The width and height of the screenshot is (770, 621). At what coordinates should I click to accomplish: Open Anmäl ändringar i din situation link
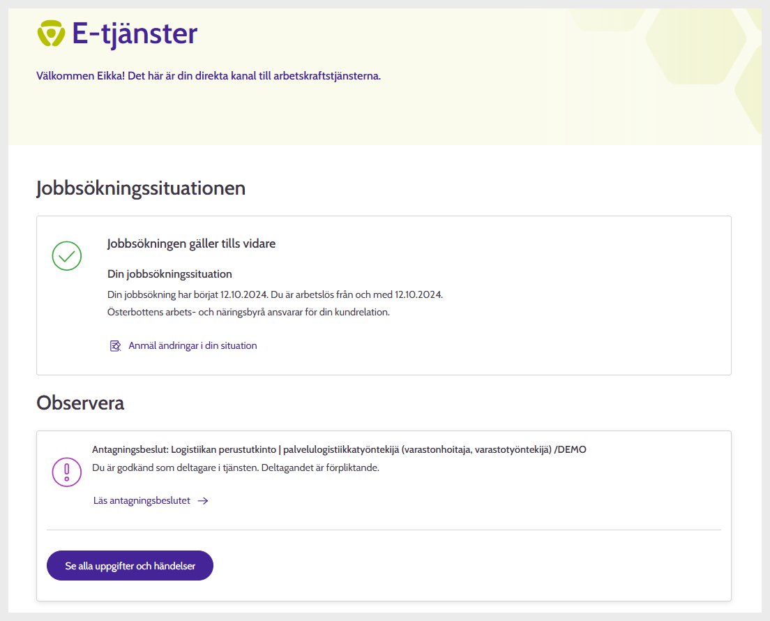tap(192, 345)
